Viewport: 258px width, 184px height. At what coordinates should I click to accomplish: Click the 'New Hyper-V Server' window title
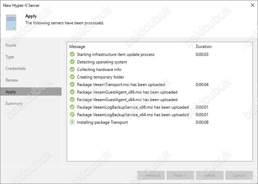[21, 5]
